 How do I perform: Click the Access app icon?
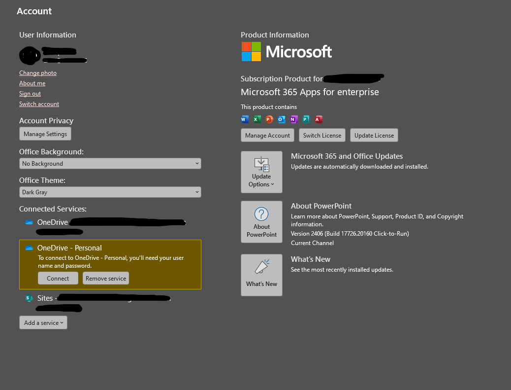[319, 119]
